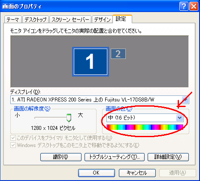Confirm with the OK button
Image resolution: width=200 pixels, height=181 pixels.
97,173
